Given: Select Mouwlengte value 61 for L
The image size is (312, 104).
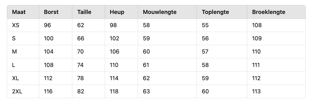Looking at the screenshot, I should click(x=146, y=65).
